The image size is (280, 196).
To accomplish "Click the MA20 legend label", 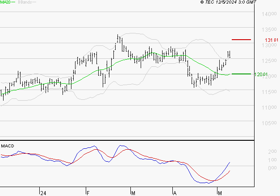I will (x=5, y=2).
